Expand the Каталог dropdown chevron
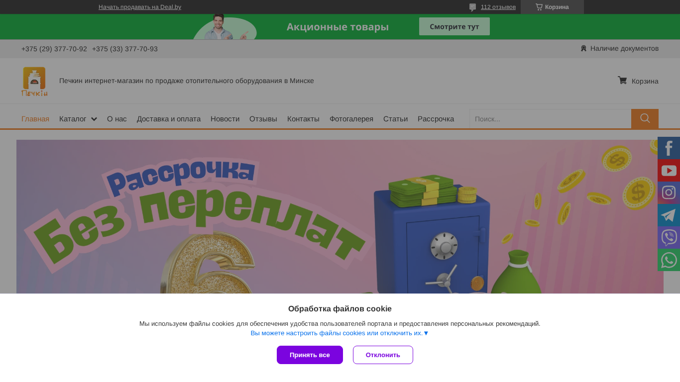 point(94,119)
